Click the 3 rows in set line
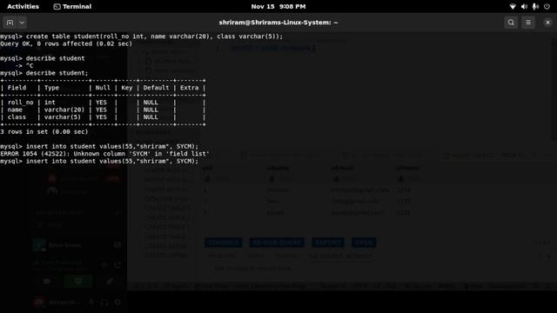The width and height of the screenshot is (557, 313). click(44, 131)
